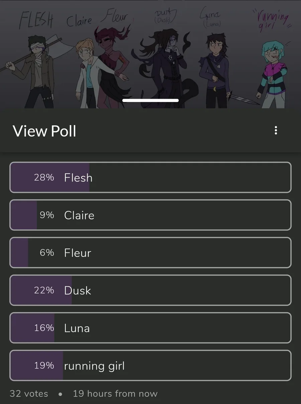Vote for the running girl option
The width and height of the screenshot is (301, 404).
[150, 366]
